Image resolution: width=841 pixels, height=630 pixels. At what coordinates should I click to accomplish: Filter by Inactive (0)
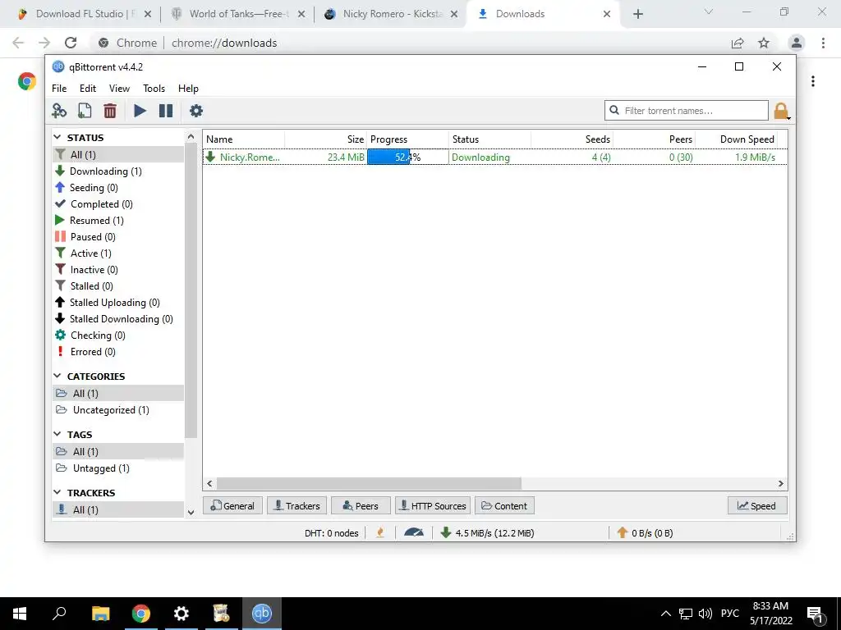(118, 270)
